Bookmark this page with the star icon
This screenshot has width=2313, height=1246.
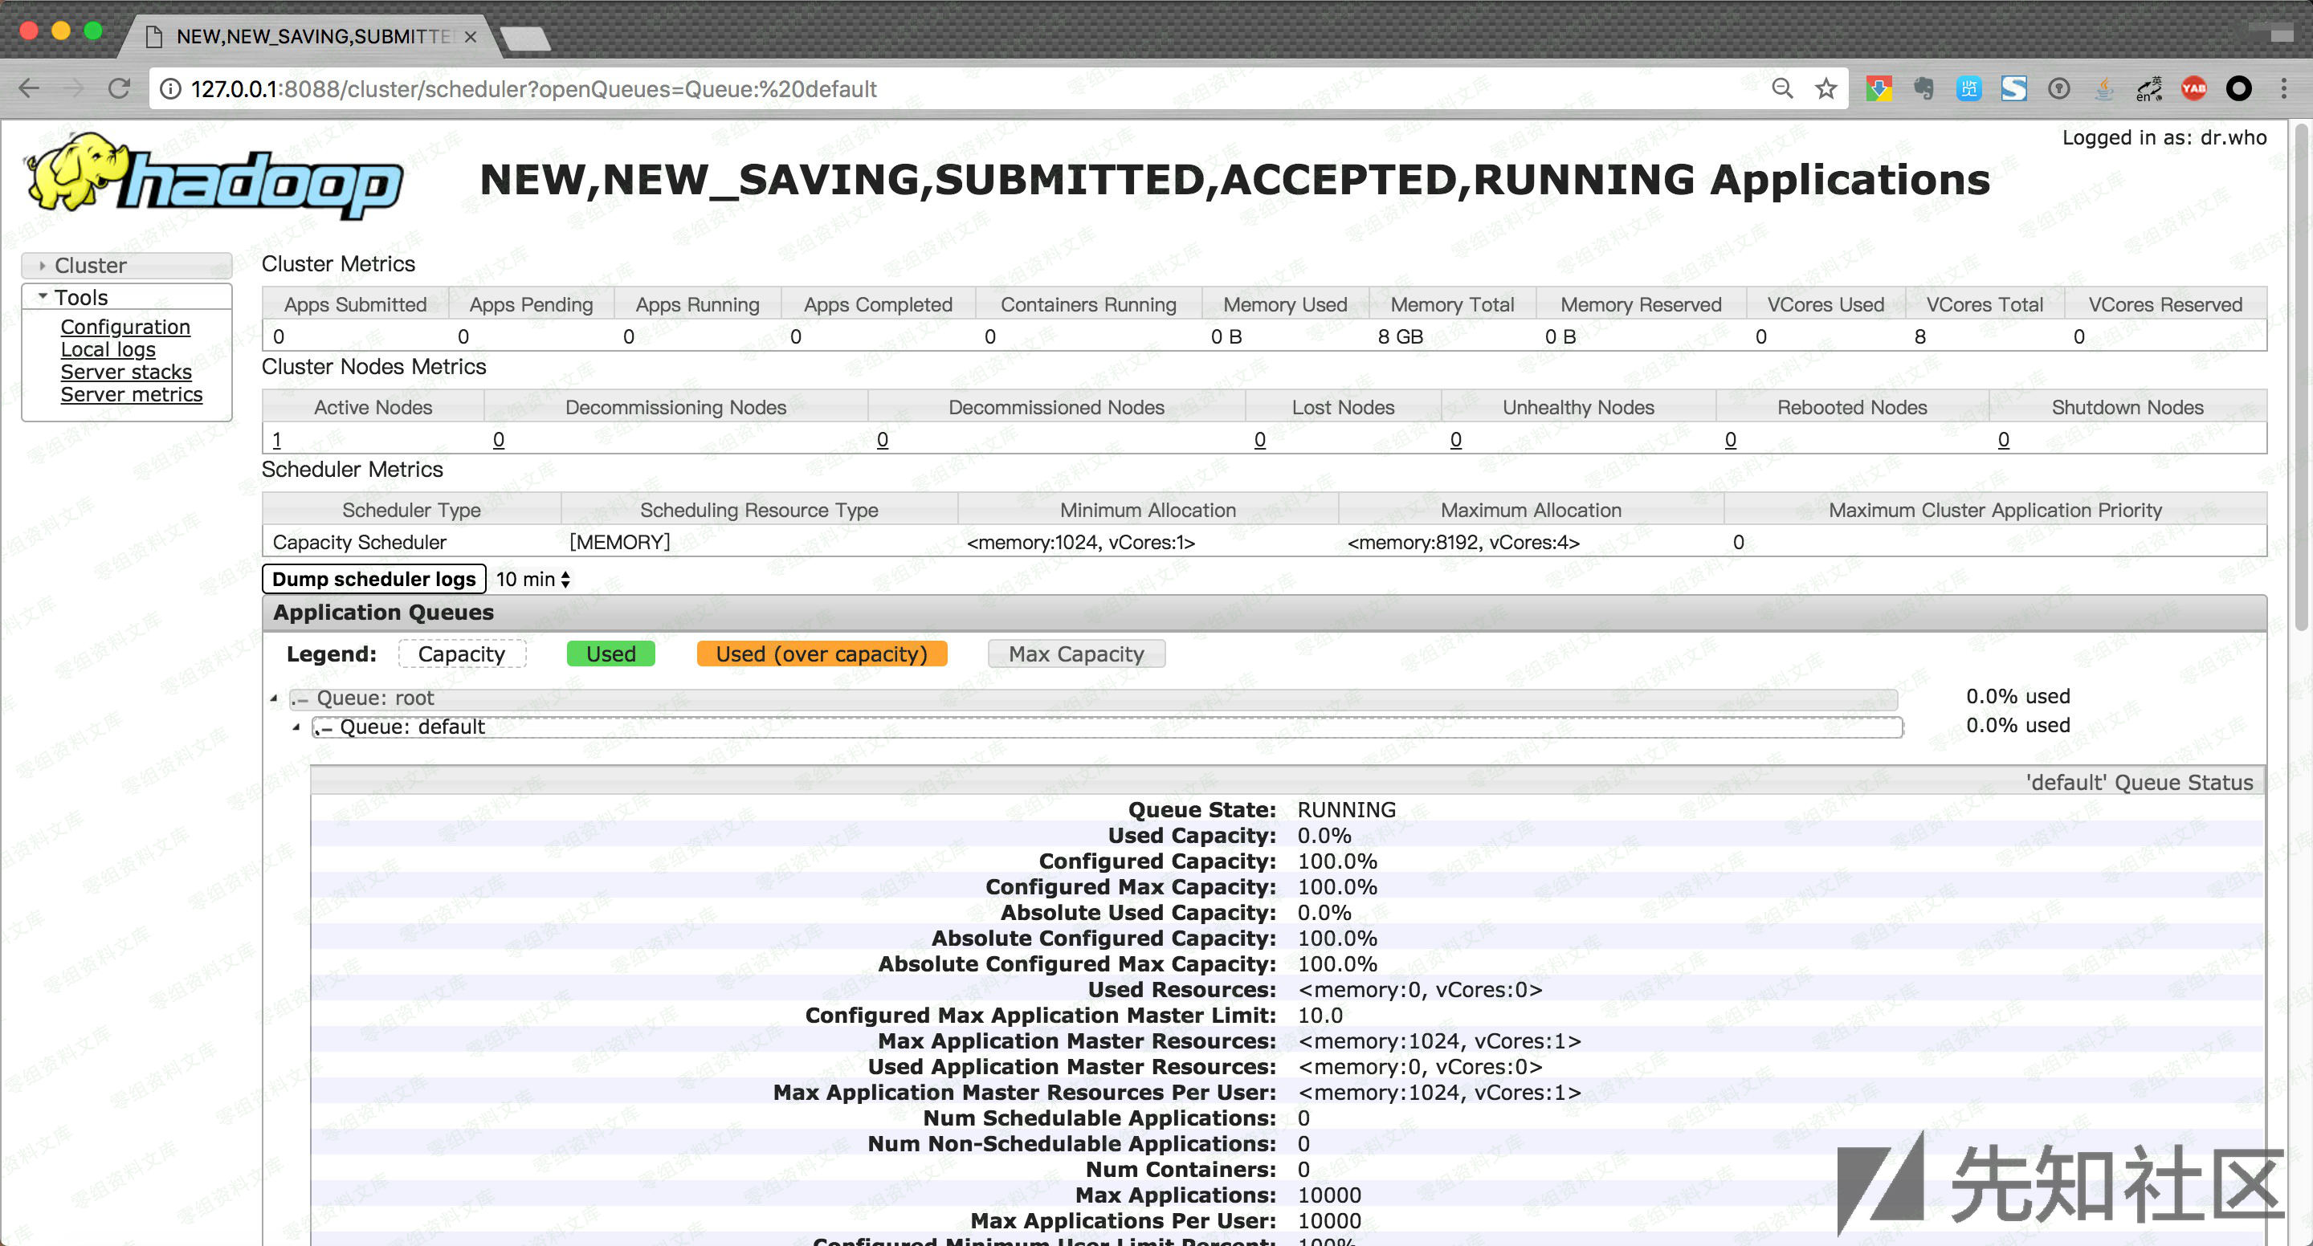[x=1826, y=88]
